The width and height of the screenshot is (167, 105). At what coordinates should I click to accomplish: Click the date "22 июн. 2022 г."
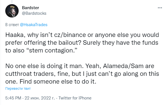tap(40, 98)
